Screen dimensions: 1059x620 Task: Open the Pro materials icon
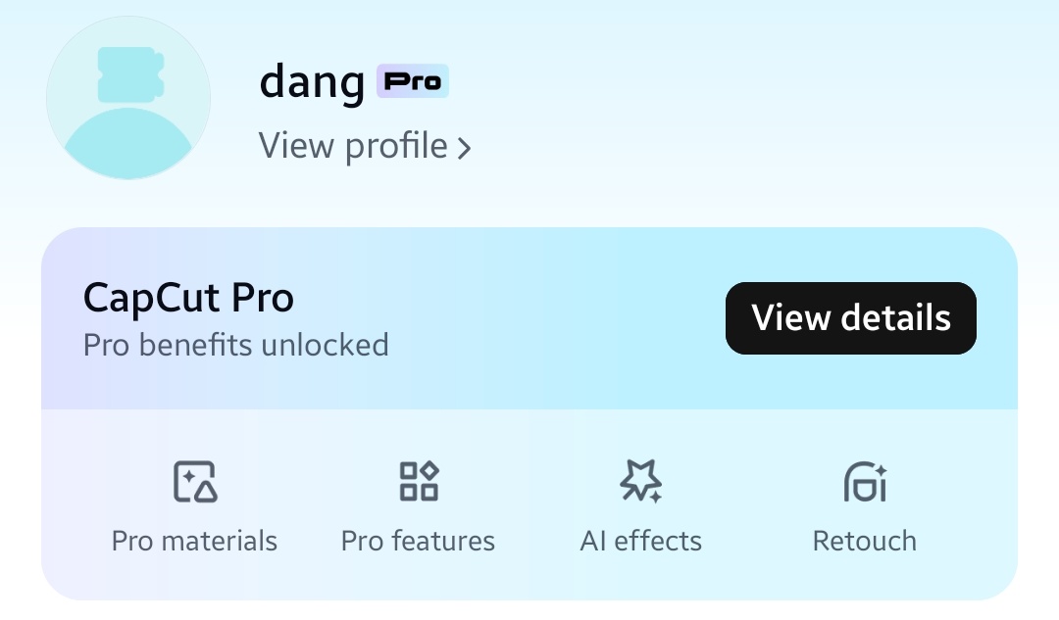click(195, 482)
